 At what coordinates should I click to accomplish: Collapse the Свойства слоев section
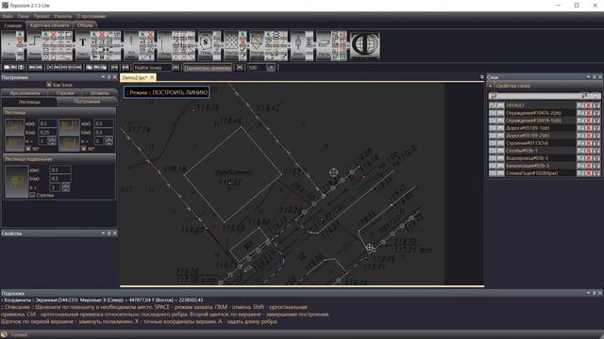(x=491, y=86)
